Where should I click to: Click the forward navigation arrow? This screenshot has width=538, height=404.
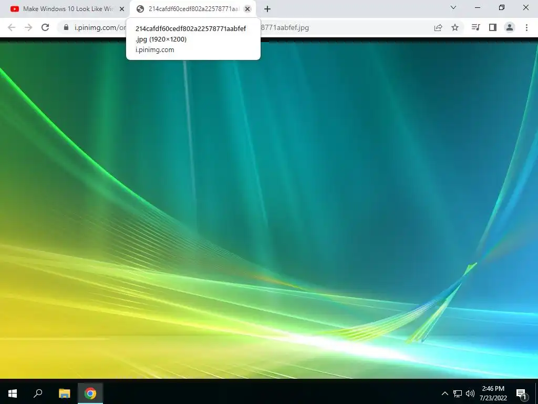tap(28, 27)
